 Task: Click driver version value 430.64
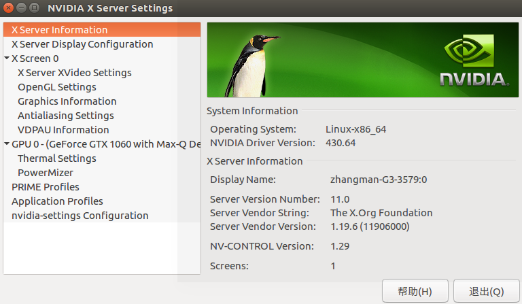tap(341, 143)
